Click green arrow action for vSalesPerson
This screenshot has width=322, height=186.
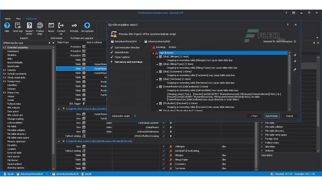coord(171,127)
